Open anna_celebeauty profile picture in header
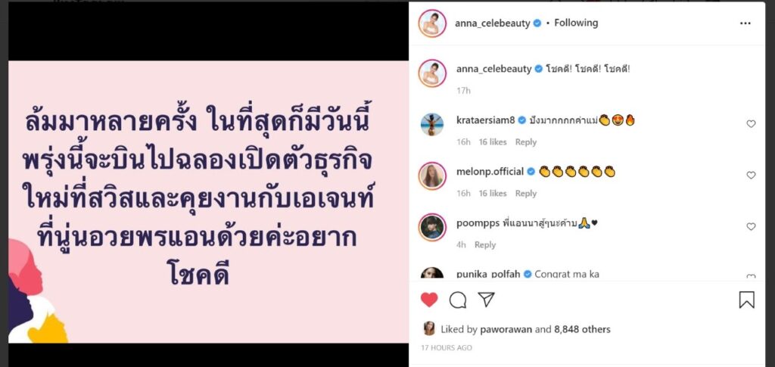 tap(432, 23)
